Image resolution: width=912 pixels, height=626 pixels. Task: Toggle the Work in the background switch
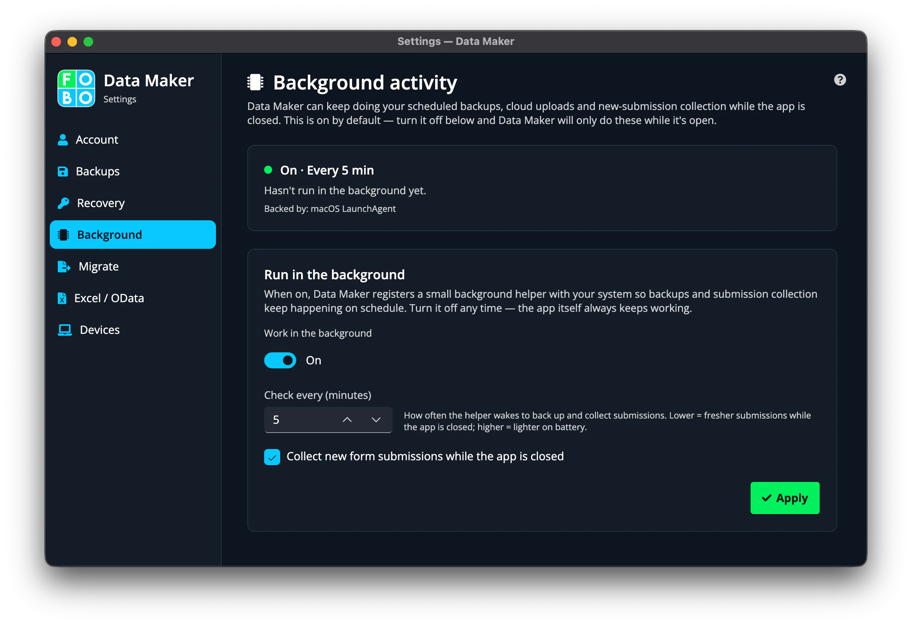click(280, 360)
